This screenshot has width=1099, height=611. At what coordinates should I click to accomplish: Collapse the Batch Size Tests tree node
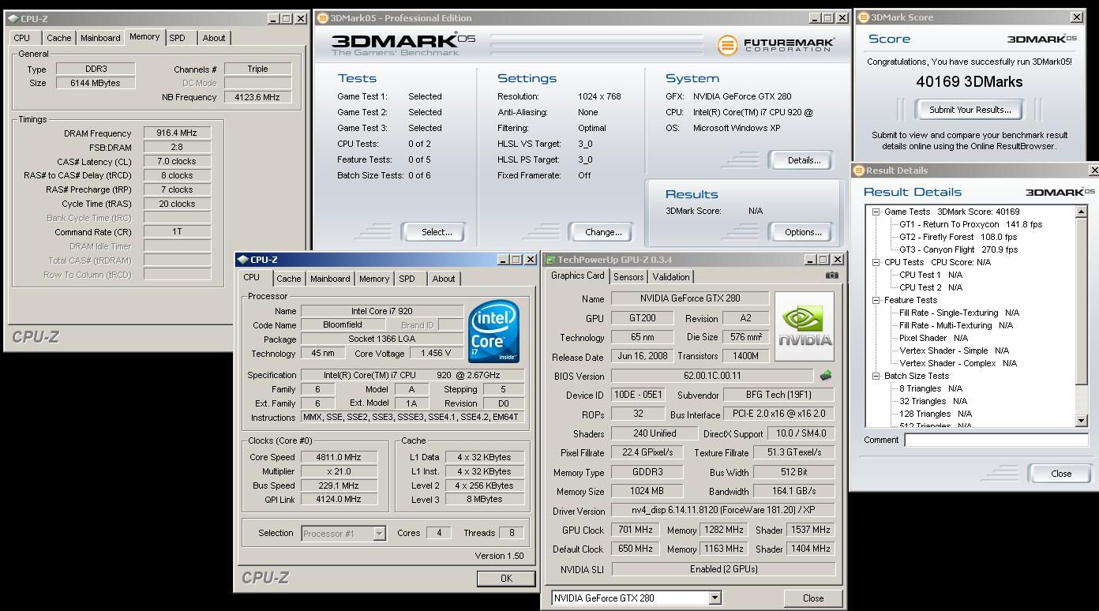pyautogui.click(x=876, y=376)
